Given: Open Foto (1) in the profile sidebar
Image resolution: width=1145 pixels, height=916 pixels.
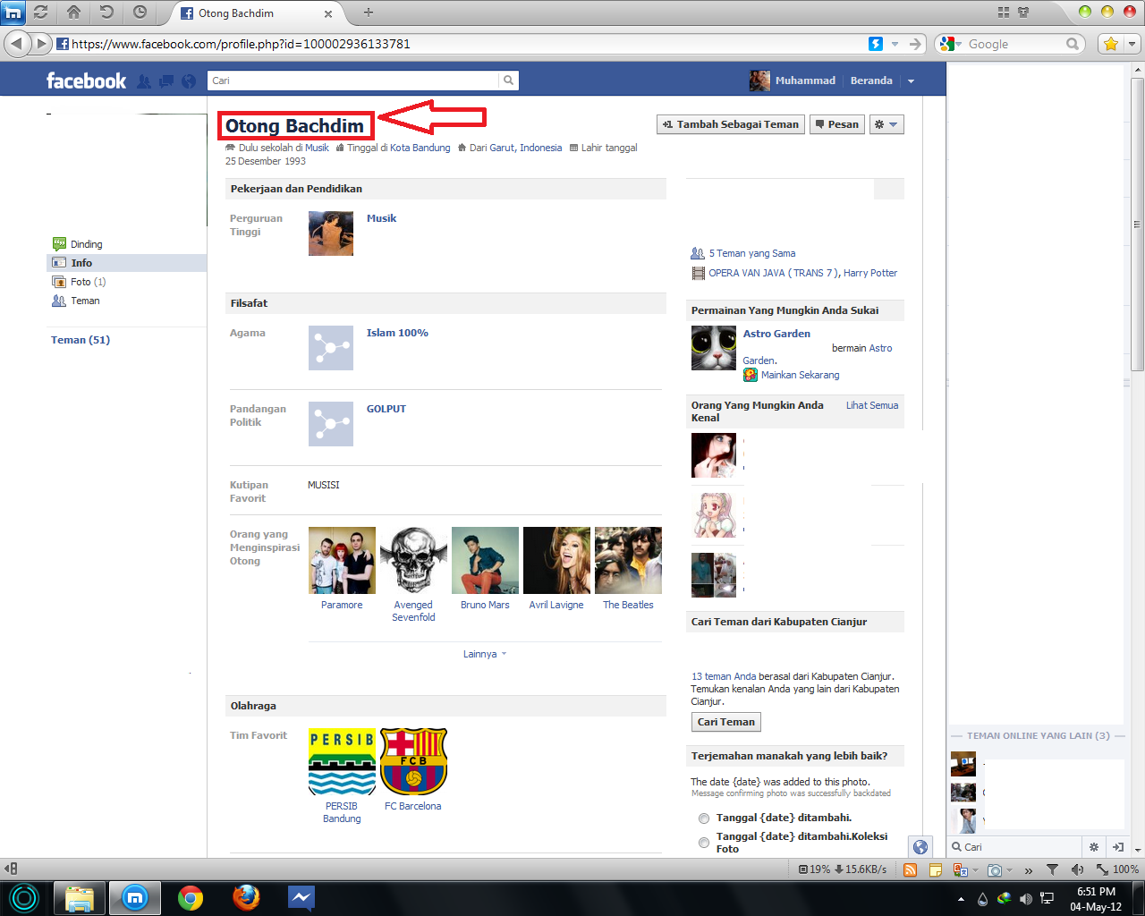Looking at the screenshot, I should tap(80, 282).
